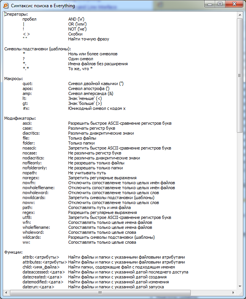Image resolution: width=246 pixels, height=299 pixels.
Task: Click the 'Скобки' description
Action: point(75,34)
